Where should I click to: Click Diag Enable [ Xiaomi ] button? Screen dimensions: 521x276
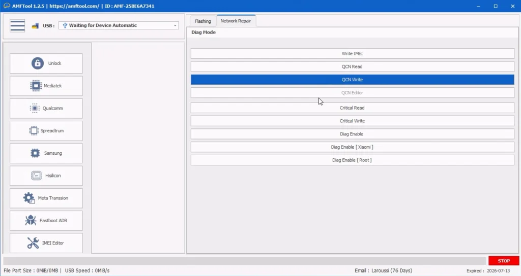coord(352,147)
